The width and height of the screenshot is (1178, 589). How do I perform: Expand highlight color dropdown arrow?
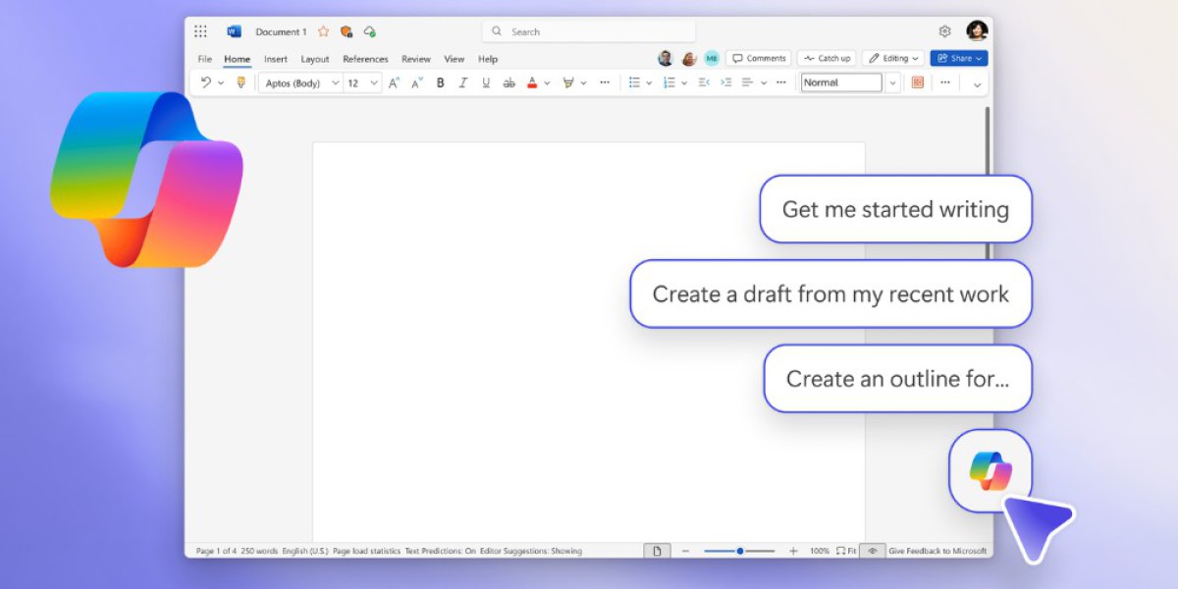coord(583,83)
